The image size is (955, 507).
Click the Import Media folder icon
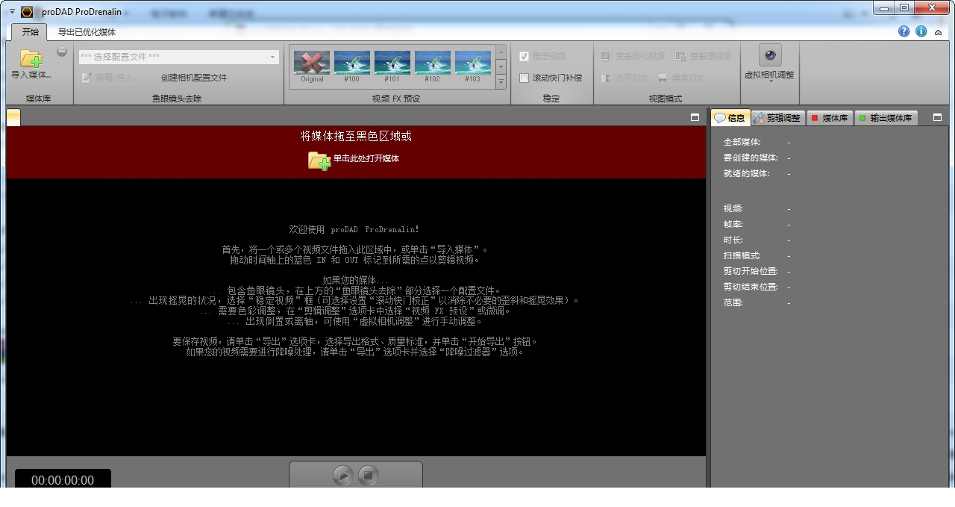31,58
